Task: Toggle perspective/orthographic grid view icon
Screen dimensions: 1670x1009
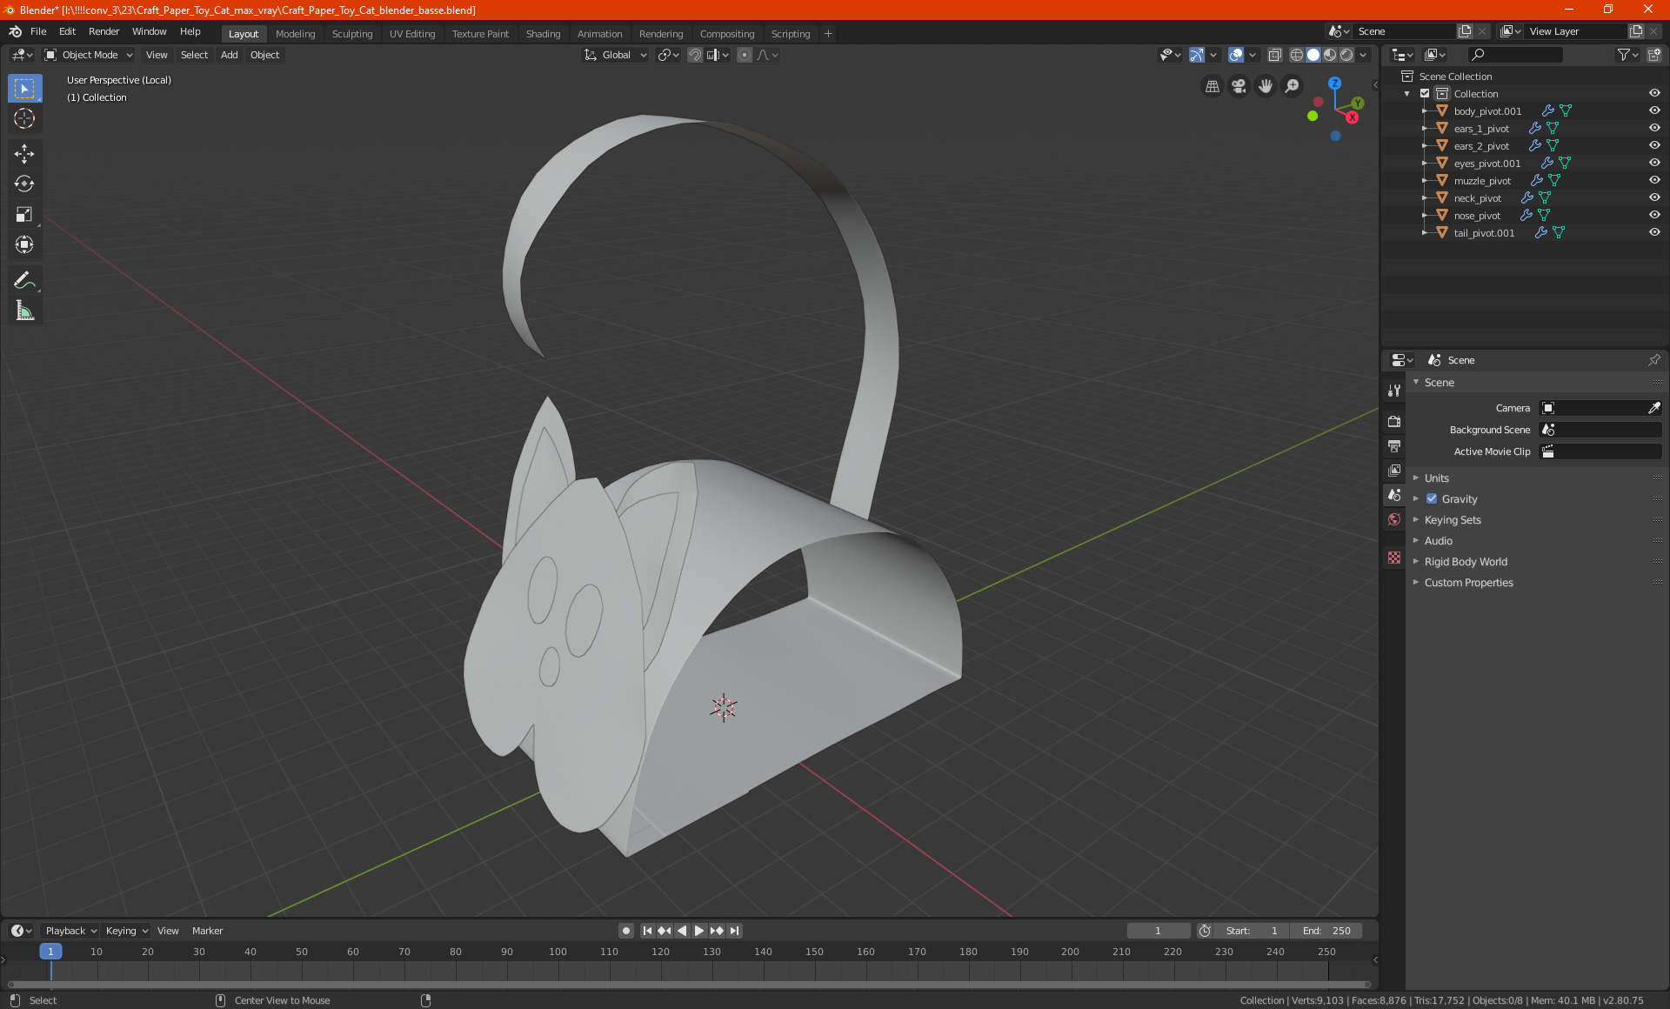Action: tap(1212, 86)
